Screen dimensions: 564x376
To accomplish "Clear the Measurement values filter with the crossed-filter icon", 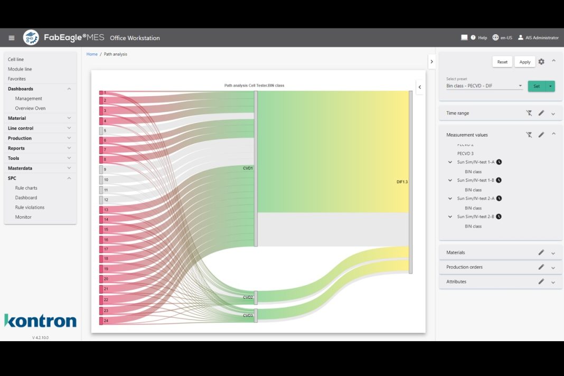I will coord(529,135).
